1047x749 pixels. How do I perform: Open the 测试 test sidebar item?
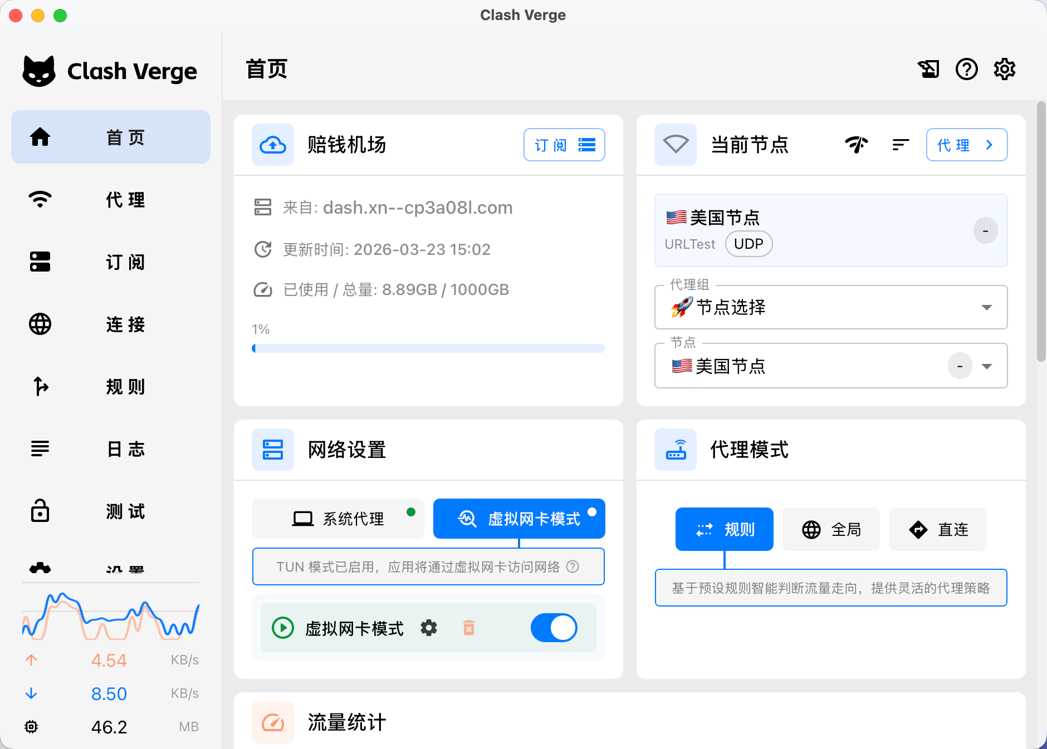[x=111, y=511]
